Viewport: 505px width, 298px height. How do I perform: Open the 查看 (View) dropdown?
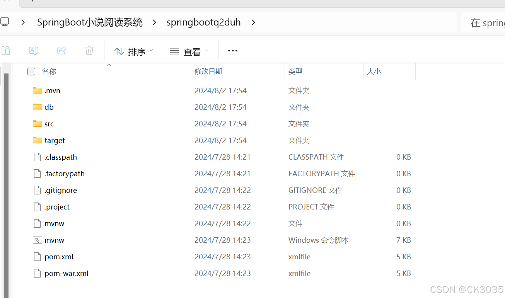tap(189, 51)
